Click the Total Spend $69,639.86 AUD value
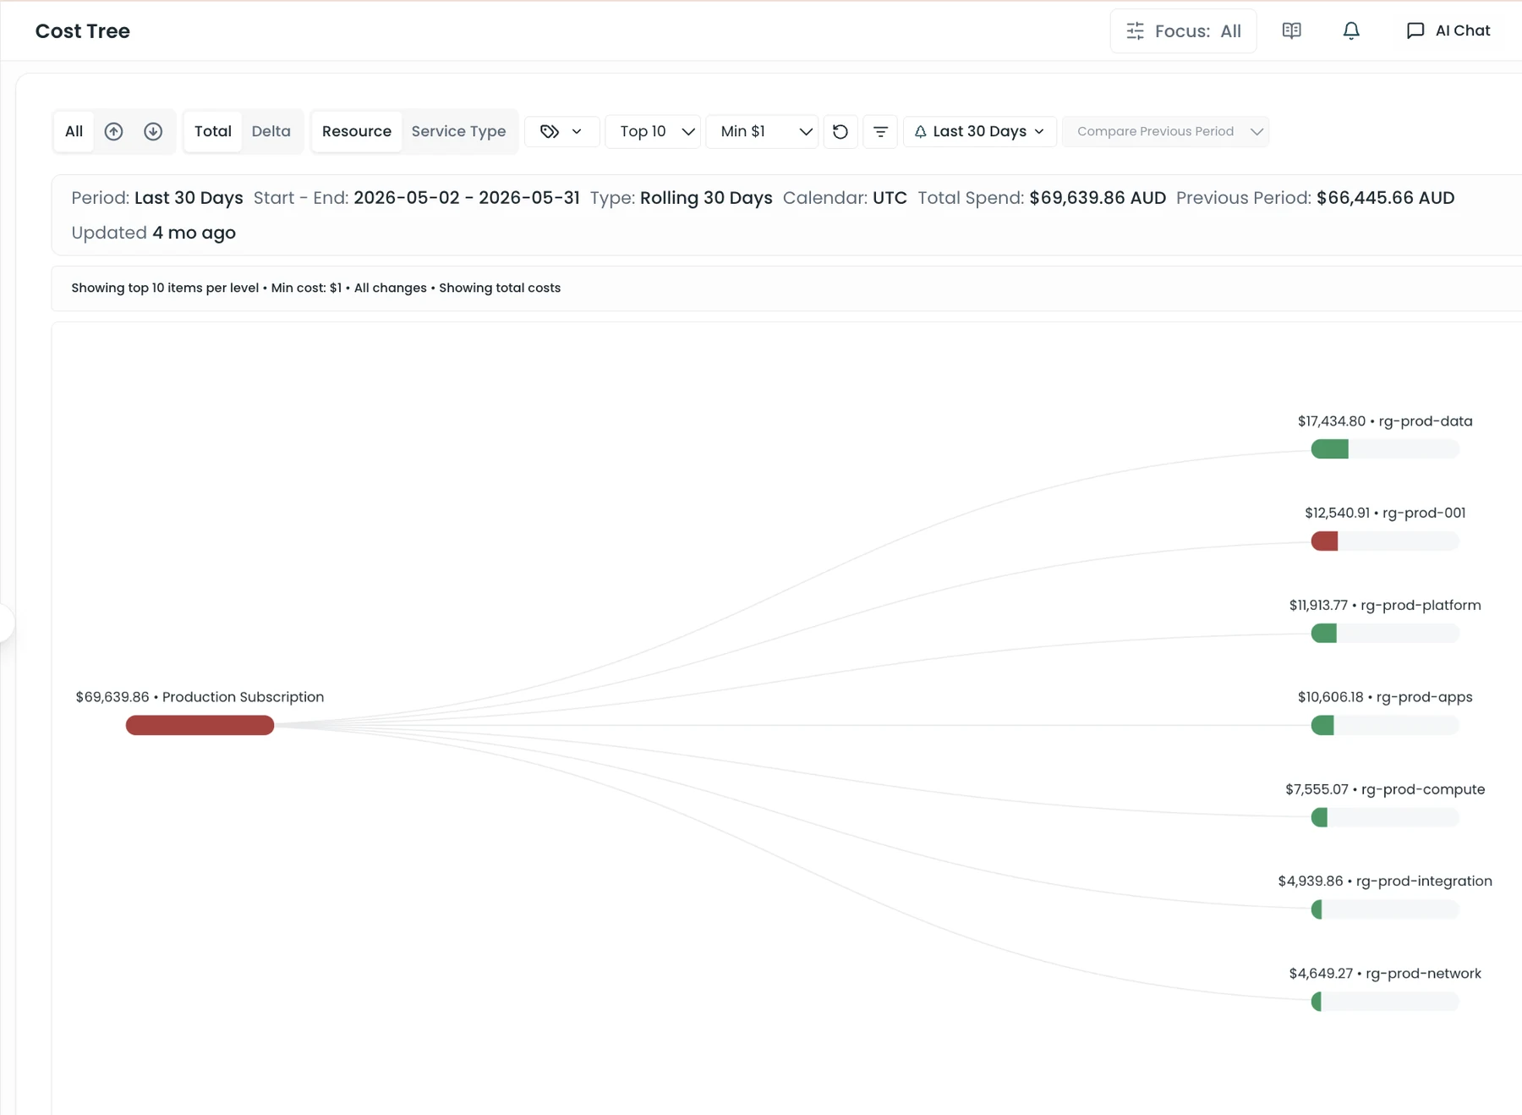The image size is (1522, 1115). [1098, 198]
